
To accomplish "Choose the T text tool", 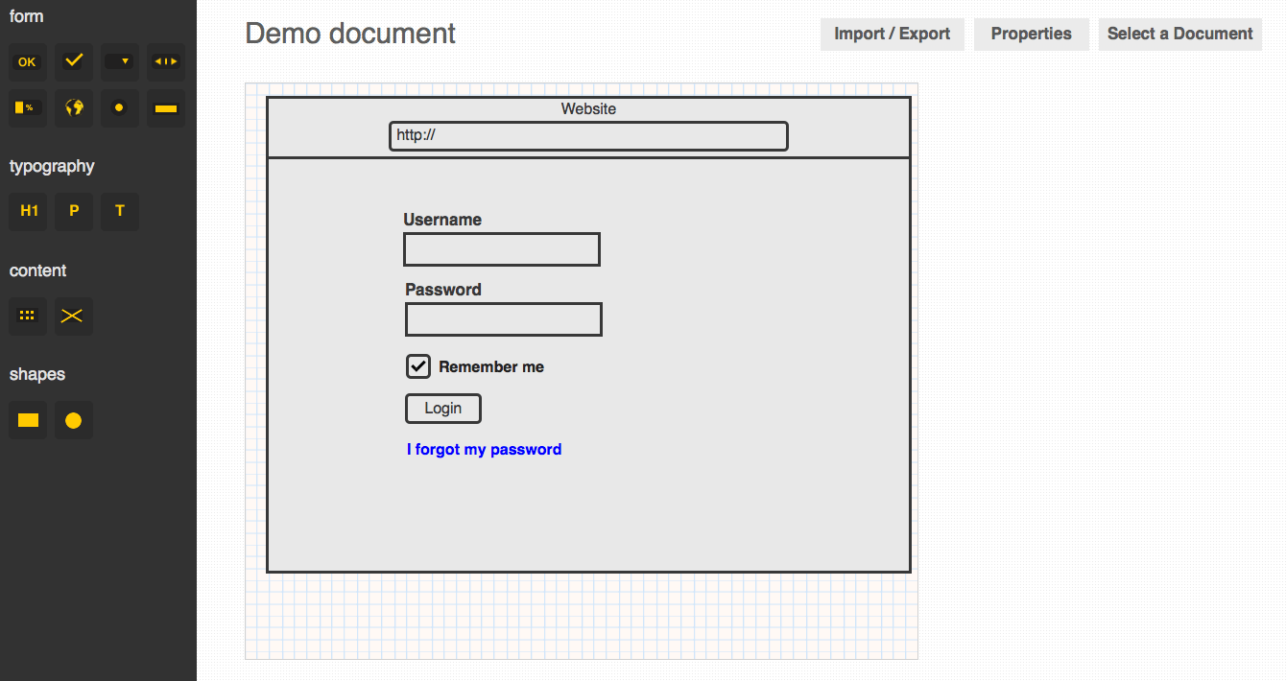I will [x=120, y=211].
